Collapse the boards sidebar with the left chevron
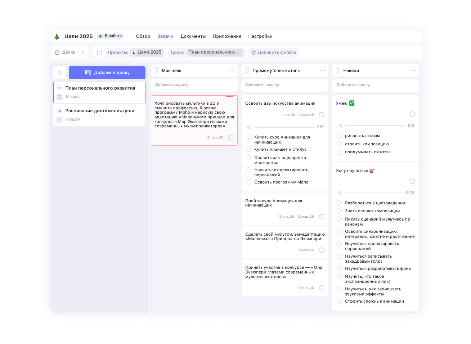The width and height of the screenshot is (471, 344). [60, 72]
